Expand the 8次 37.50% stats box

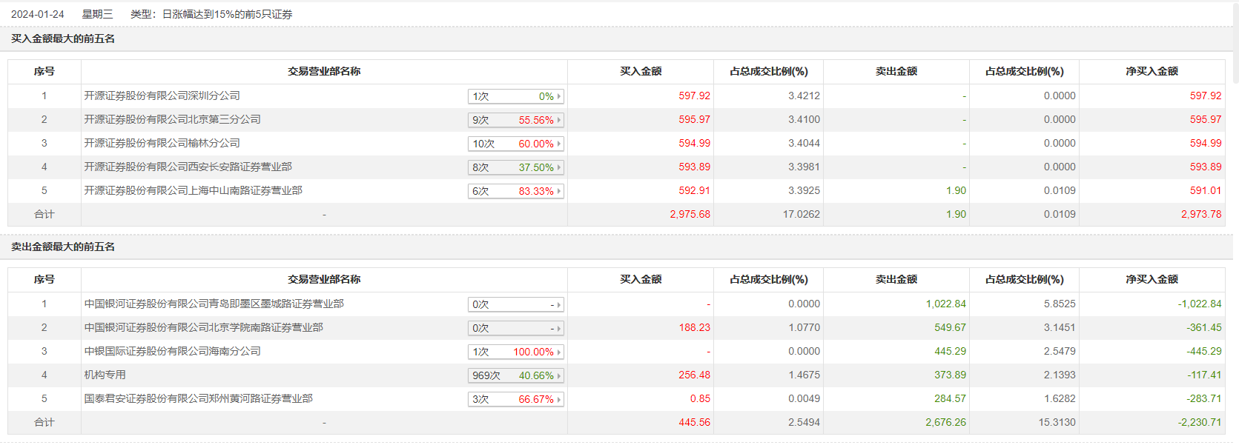(x=516, y=167)
